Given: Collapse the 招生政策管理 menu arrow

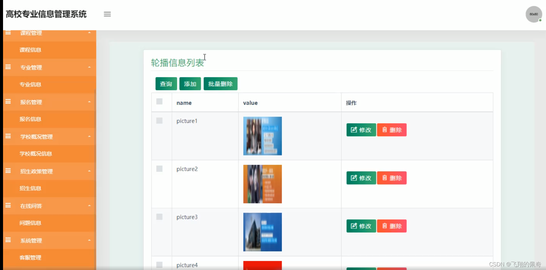Looking at the screenshot, I should coord(89,171).
